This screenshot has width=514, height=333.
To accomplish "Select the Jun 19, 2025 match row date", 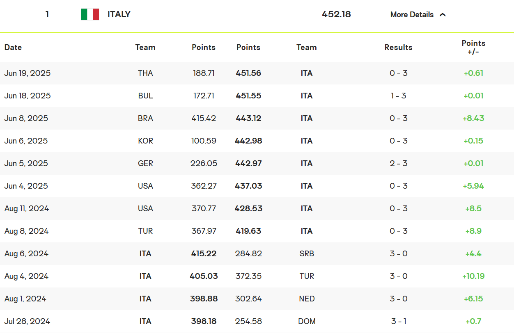I will click(x=28, y=73).
